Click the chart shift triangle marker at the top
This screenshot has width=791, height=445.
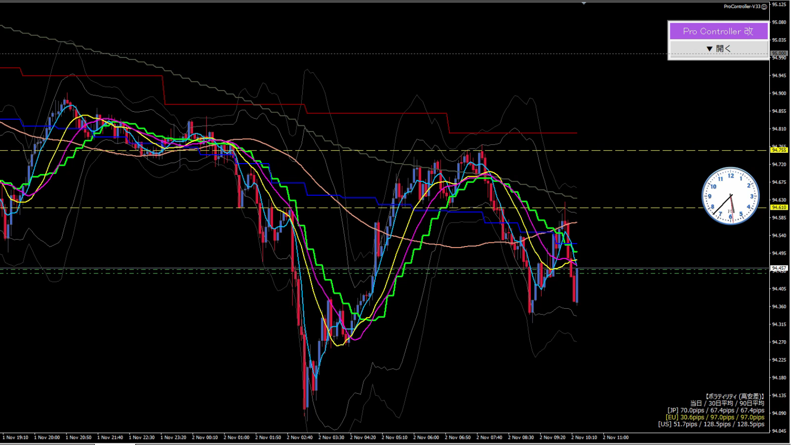pos(584,3)
